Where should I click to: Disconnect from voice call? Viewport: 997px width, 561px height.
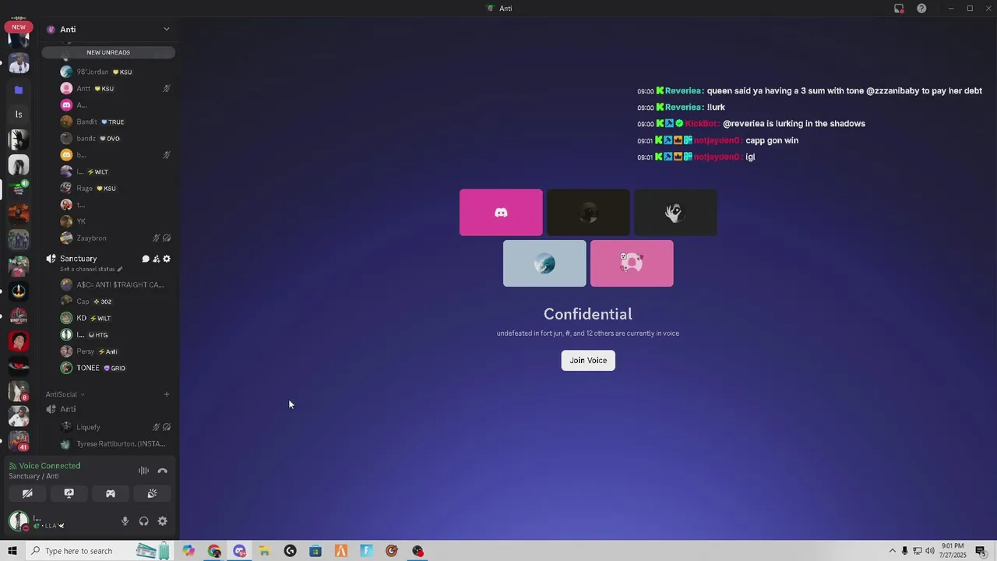(x=162, y=471)
